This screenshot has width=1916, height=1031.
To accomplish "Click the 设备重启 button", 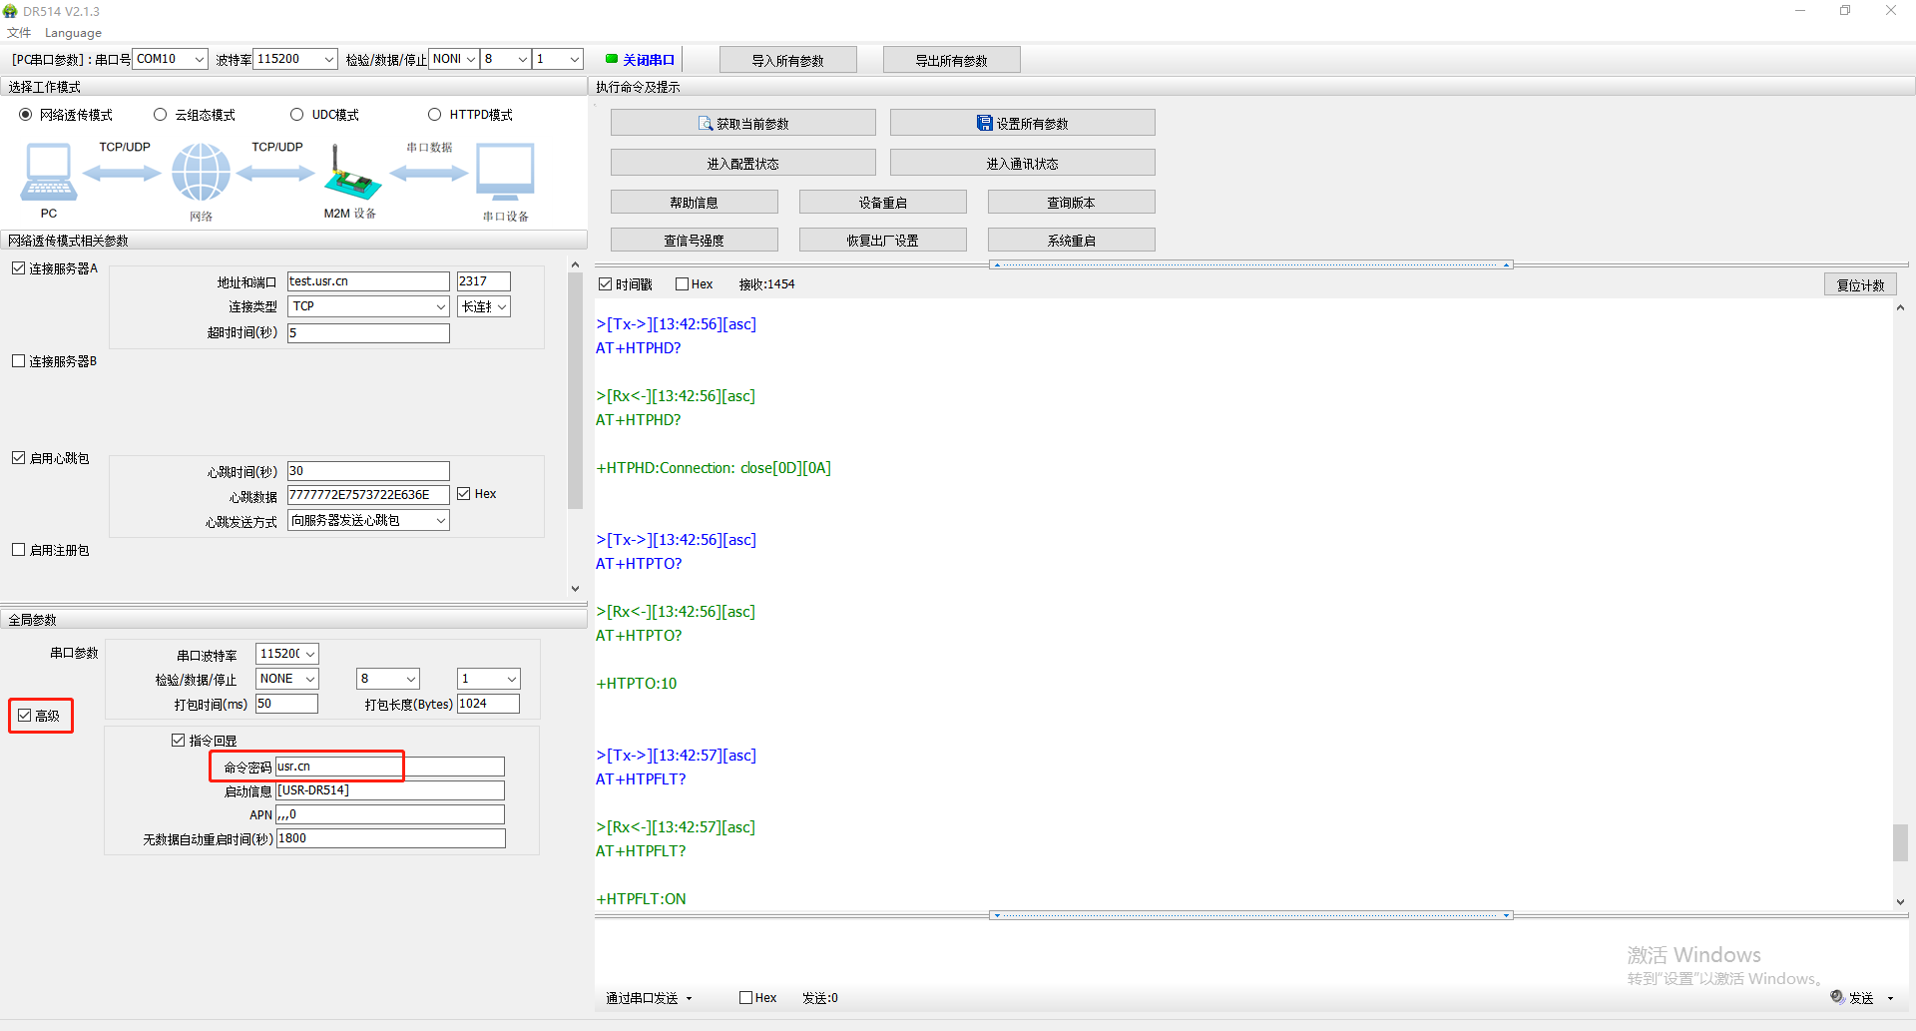I will pyautogui.click(x=882, y=202).
